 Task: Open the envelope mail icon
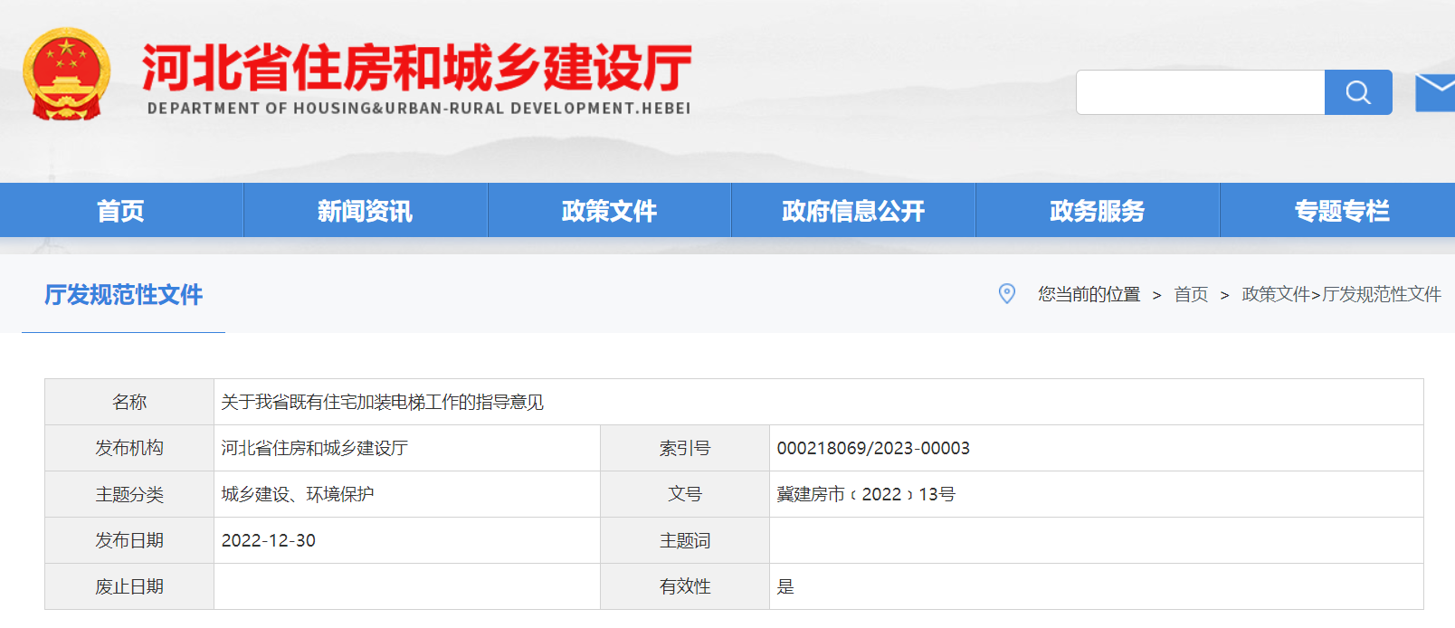[1434, 93]
